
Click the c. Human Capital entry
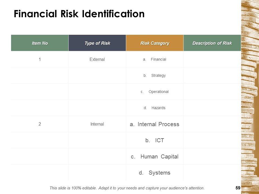(x=155, y=157)
